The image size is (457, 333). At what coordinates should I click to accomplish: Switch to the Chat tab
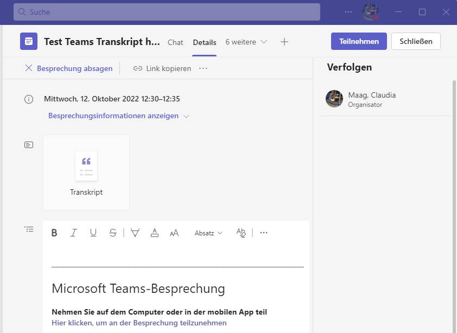point(175,42)
